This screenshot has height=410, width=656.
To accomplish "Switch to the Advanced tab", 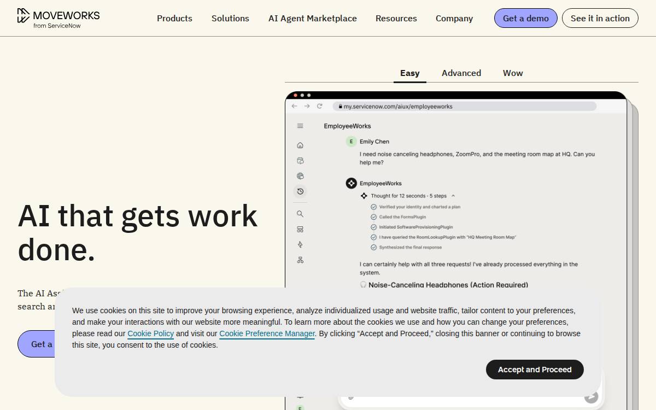I will pos(461,73).
